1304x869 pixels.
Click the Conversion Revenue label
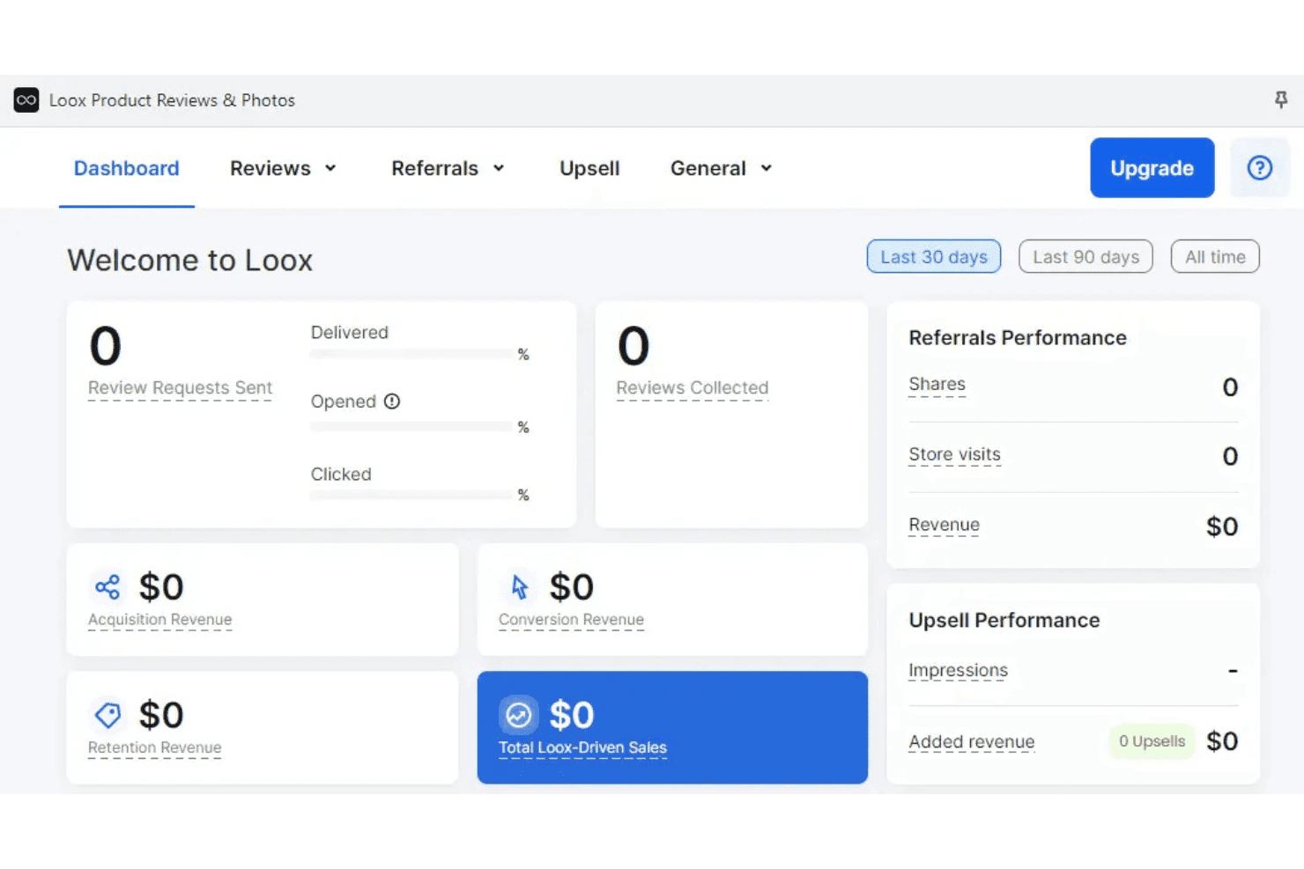(571, 620)
